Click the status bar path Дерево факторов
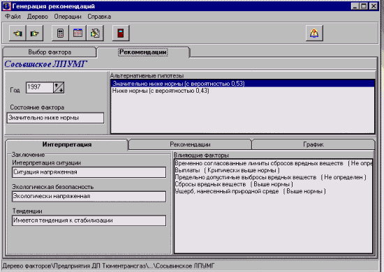Screen dimensions: 384x272 tap(108, 266)
